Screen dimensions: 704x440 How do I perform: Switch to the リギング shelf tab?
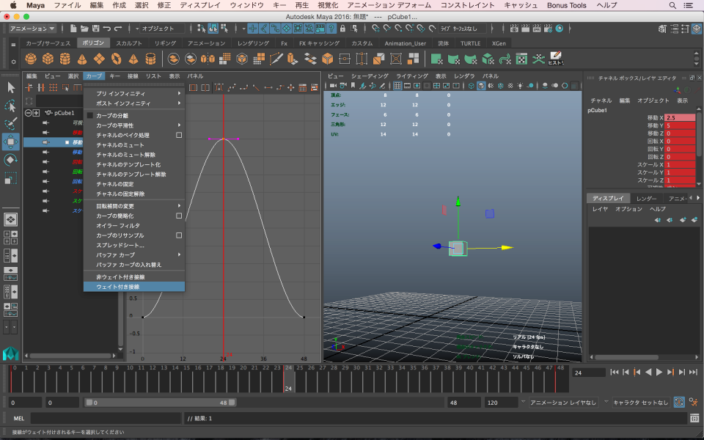(x=165, y=43)
